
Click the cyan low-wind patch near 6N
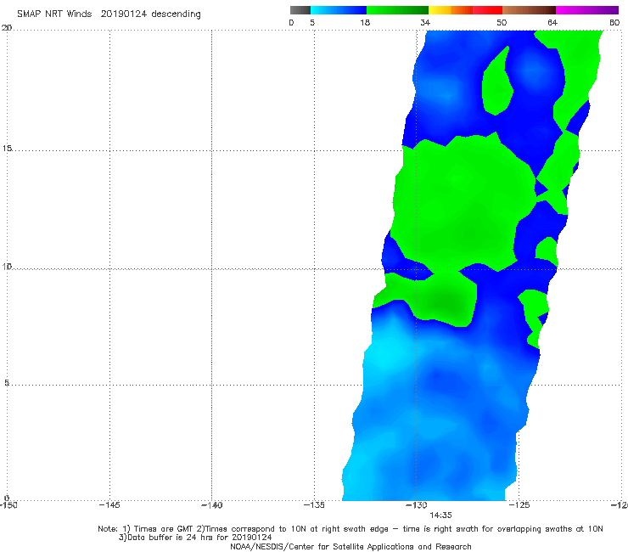point(384,352)
